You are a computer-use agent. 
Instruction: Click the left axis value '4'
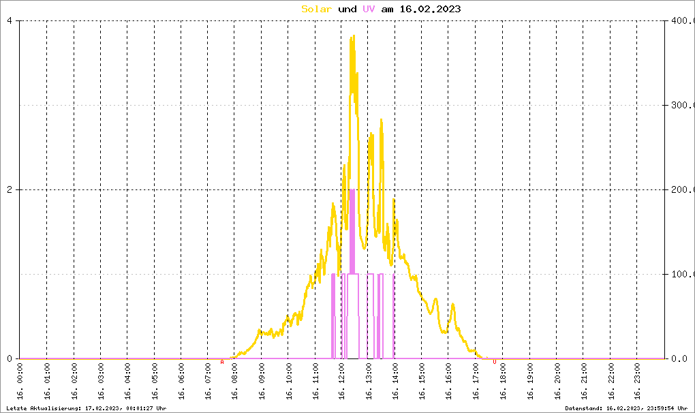point(9,20)
